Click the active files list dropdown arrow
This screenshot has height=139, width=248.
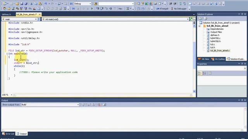[x=194, y=15]
